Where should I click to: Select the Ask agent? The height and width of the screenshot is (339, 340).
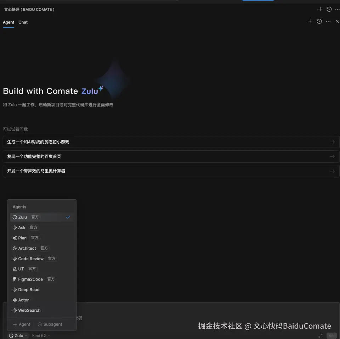[42, 228]
